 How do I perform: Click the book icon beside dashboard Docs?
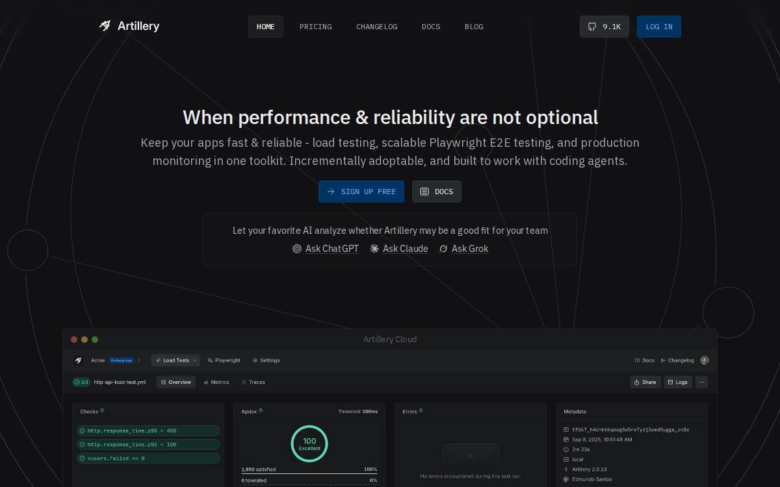tap(638, 360)
